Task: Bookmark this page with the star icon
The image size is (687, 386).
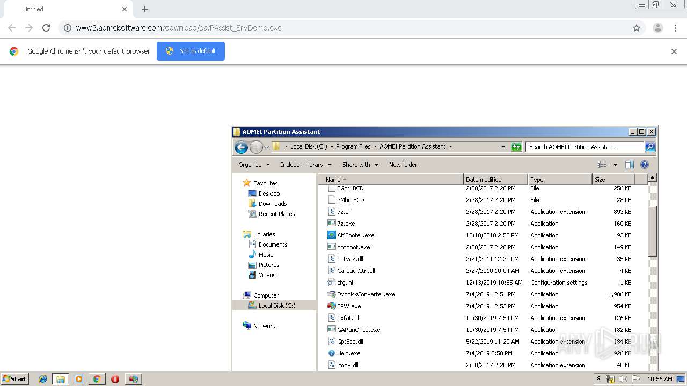Action: pyautogui.click(x=637, y=28)
